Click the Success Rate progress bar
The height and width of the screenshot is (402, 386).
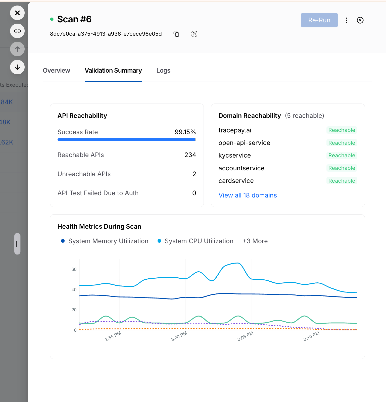(x=127, y=139)
